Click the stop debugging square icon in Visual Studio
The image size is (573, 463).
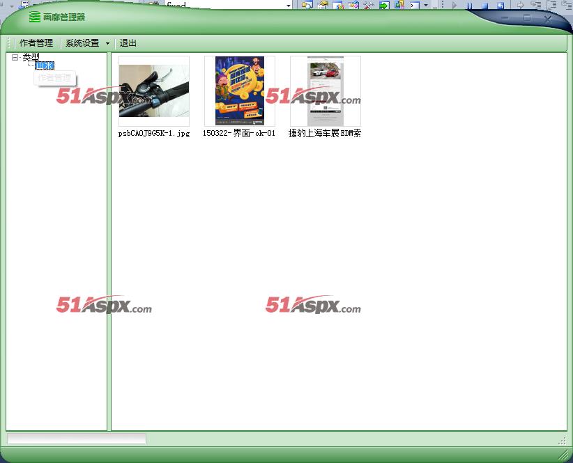pos(484,5)
